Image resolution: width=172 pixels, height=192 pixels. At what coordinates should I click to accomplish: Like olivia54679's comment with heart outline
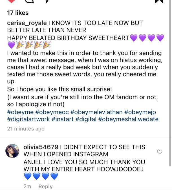[x=160, y=152]
